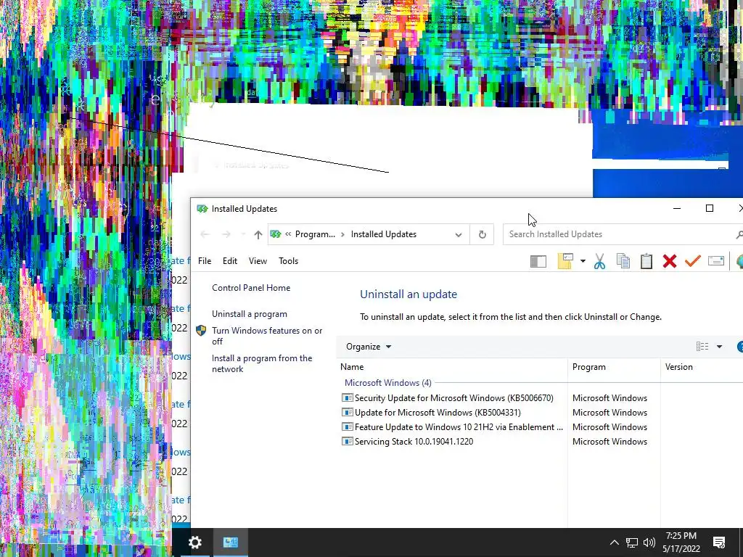The height and width of the screenshot is (557, 743).
Task: Open the Organize dropdown
Action: [x=369, y=347]
